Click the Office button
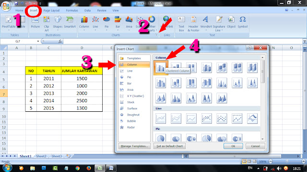Screen dimensions: 307x172 tap(6, 6)
